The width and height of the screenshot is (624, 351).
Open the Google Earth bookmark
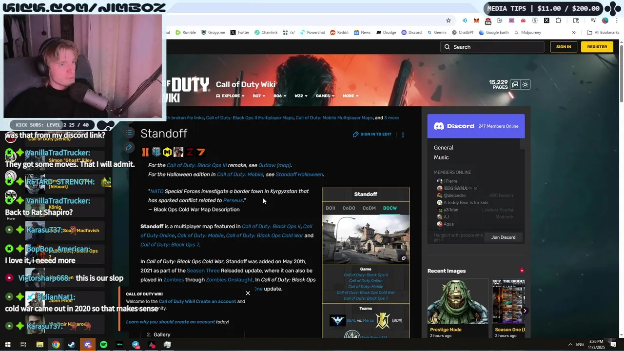[x=494, y=33]
